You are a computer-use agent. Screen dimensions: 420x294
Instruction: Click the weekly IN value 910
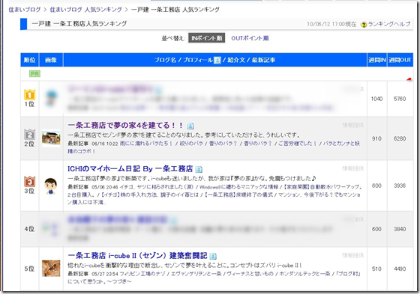click(x=376, y=138)
